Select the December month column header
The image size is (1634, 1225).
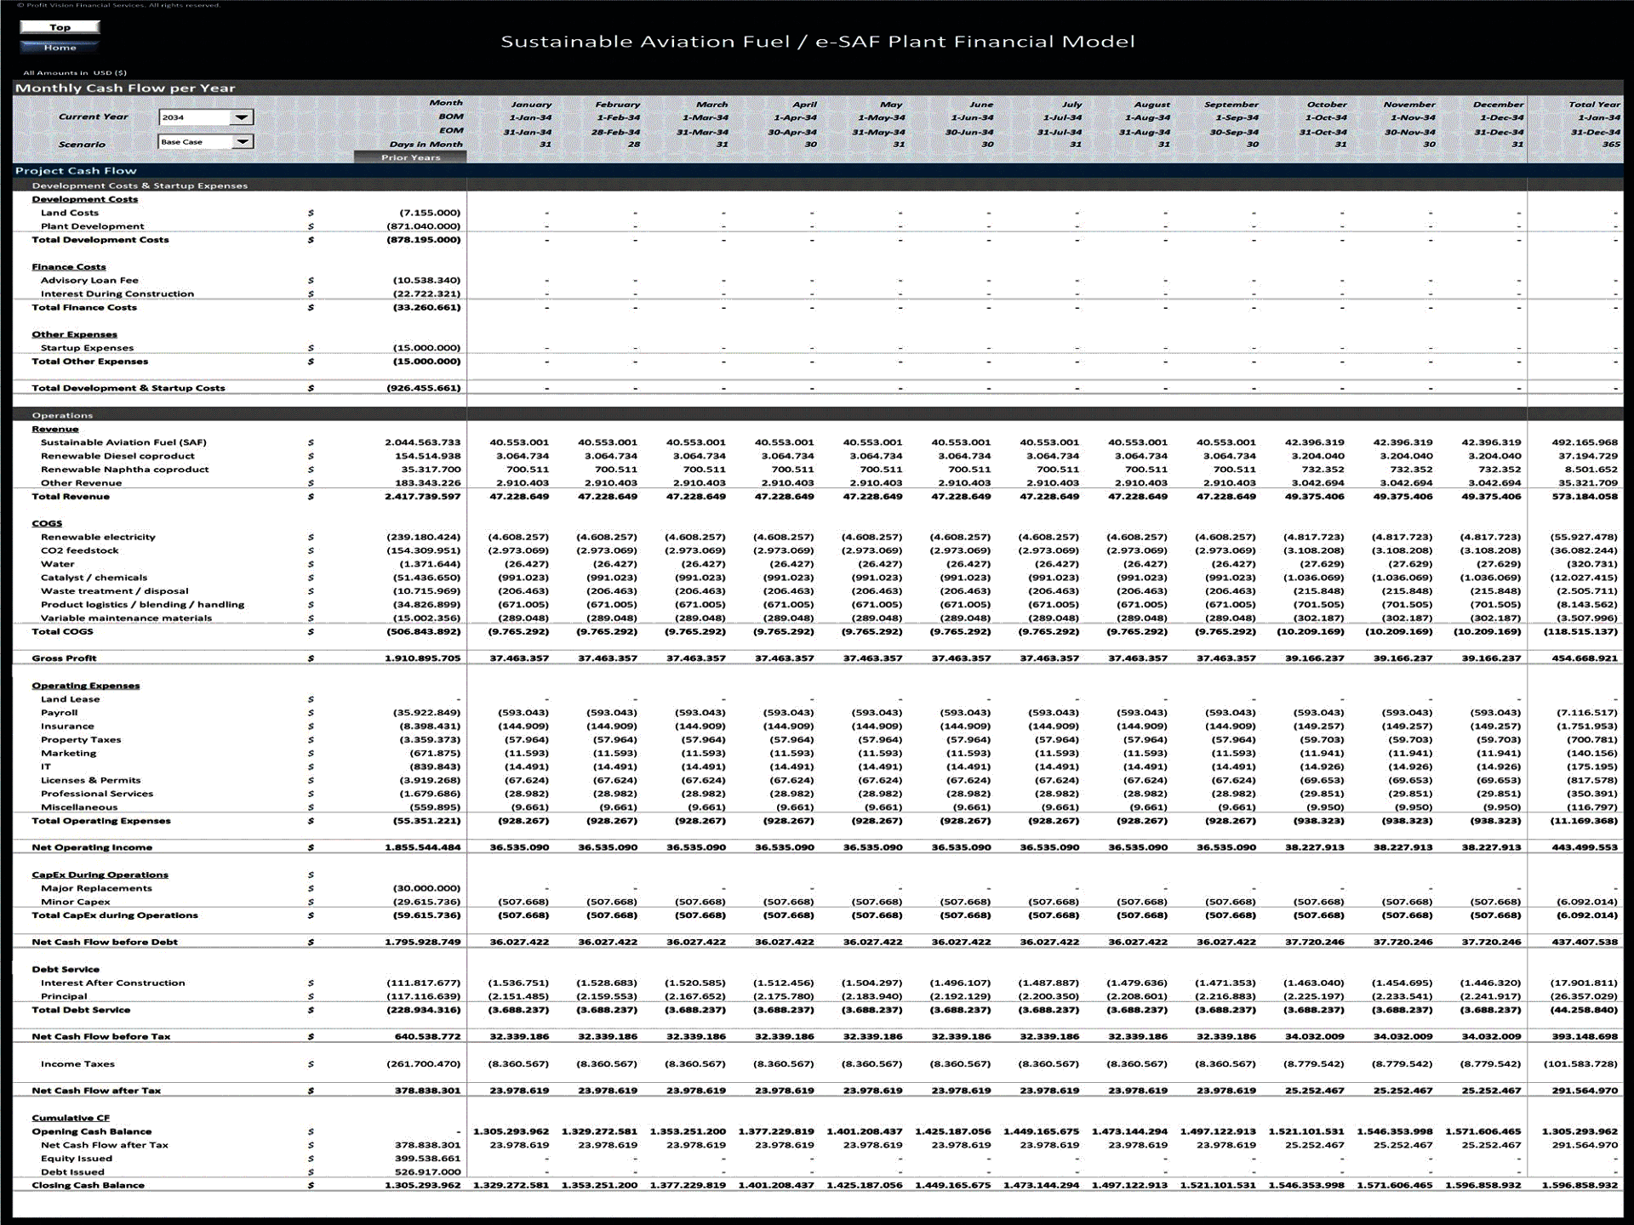[x=1499, y=104]
